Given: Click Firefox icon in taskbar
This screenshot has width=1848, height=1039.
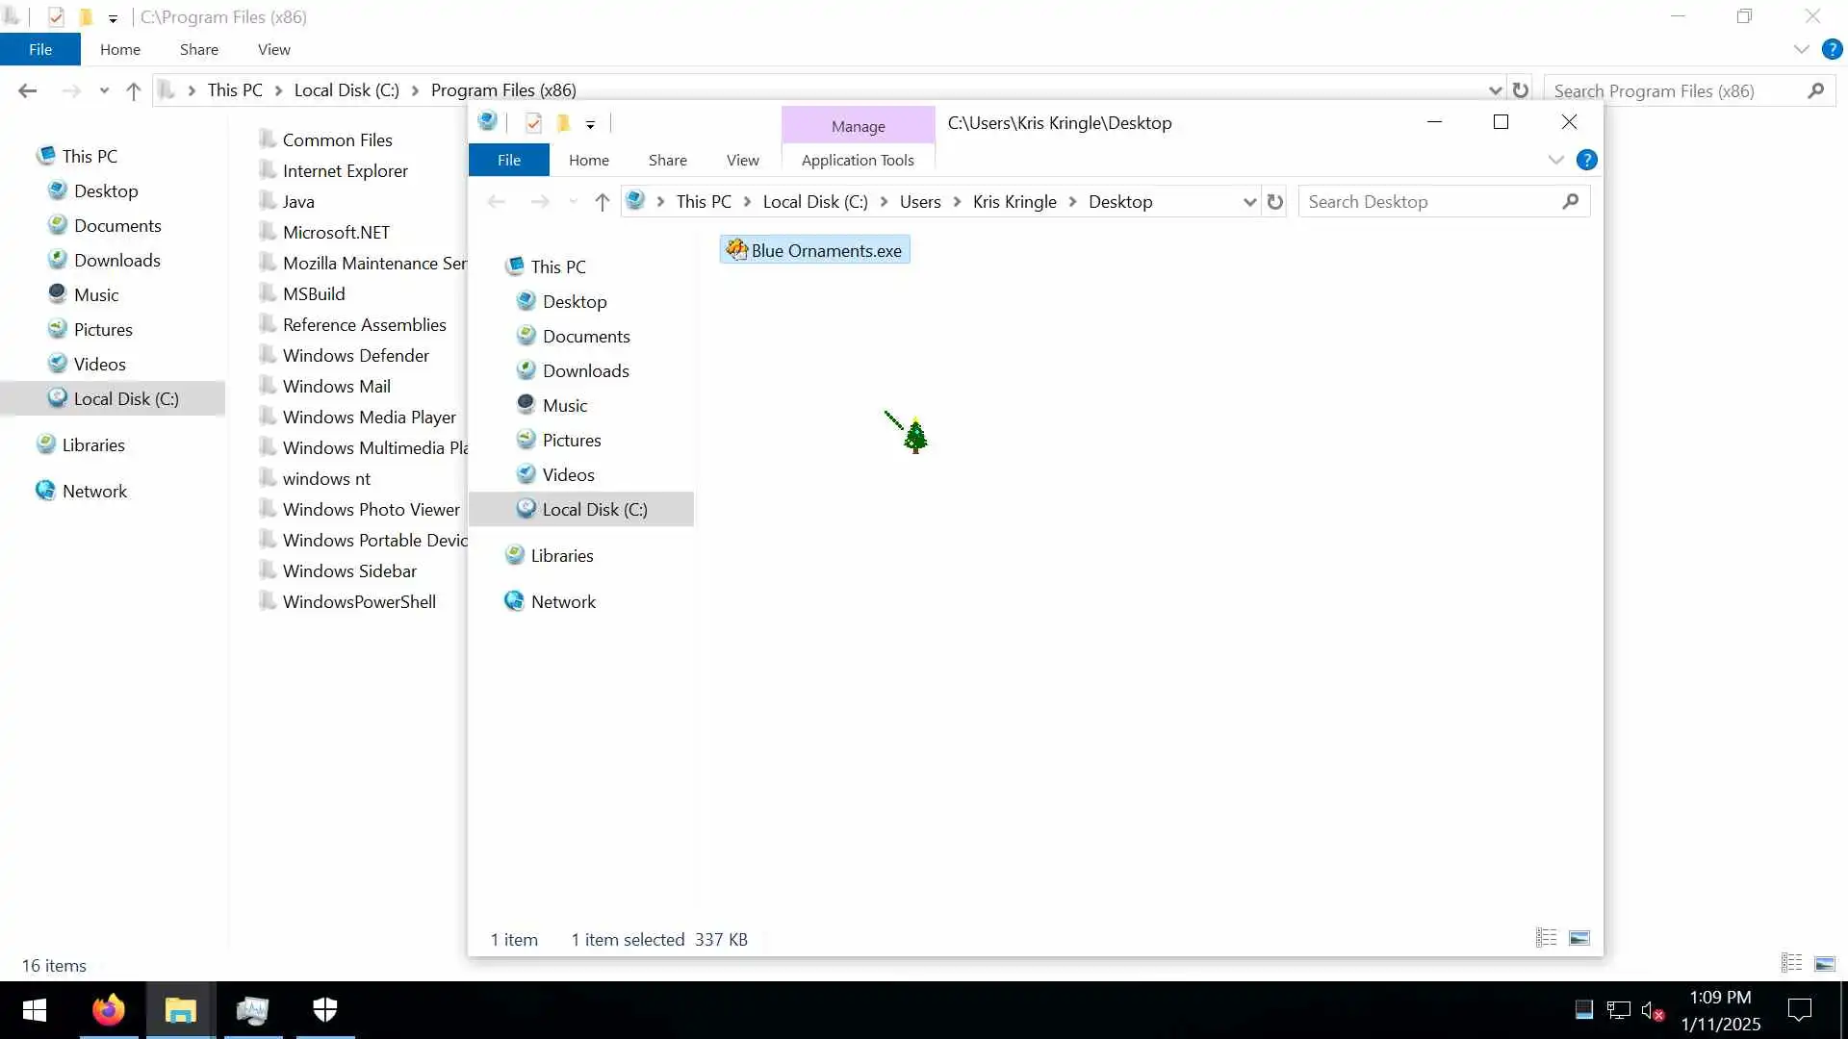Looking at the screenshot, I should pos(108,1010).
